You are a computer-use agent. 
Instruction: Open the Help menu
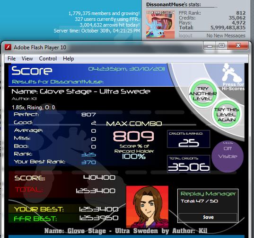(x=69, y=58)
